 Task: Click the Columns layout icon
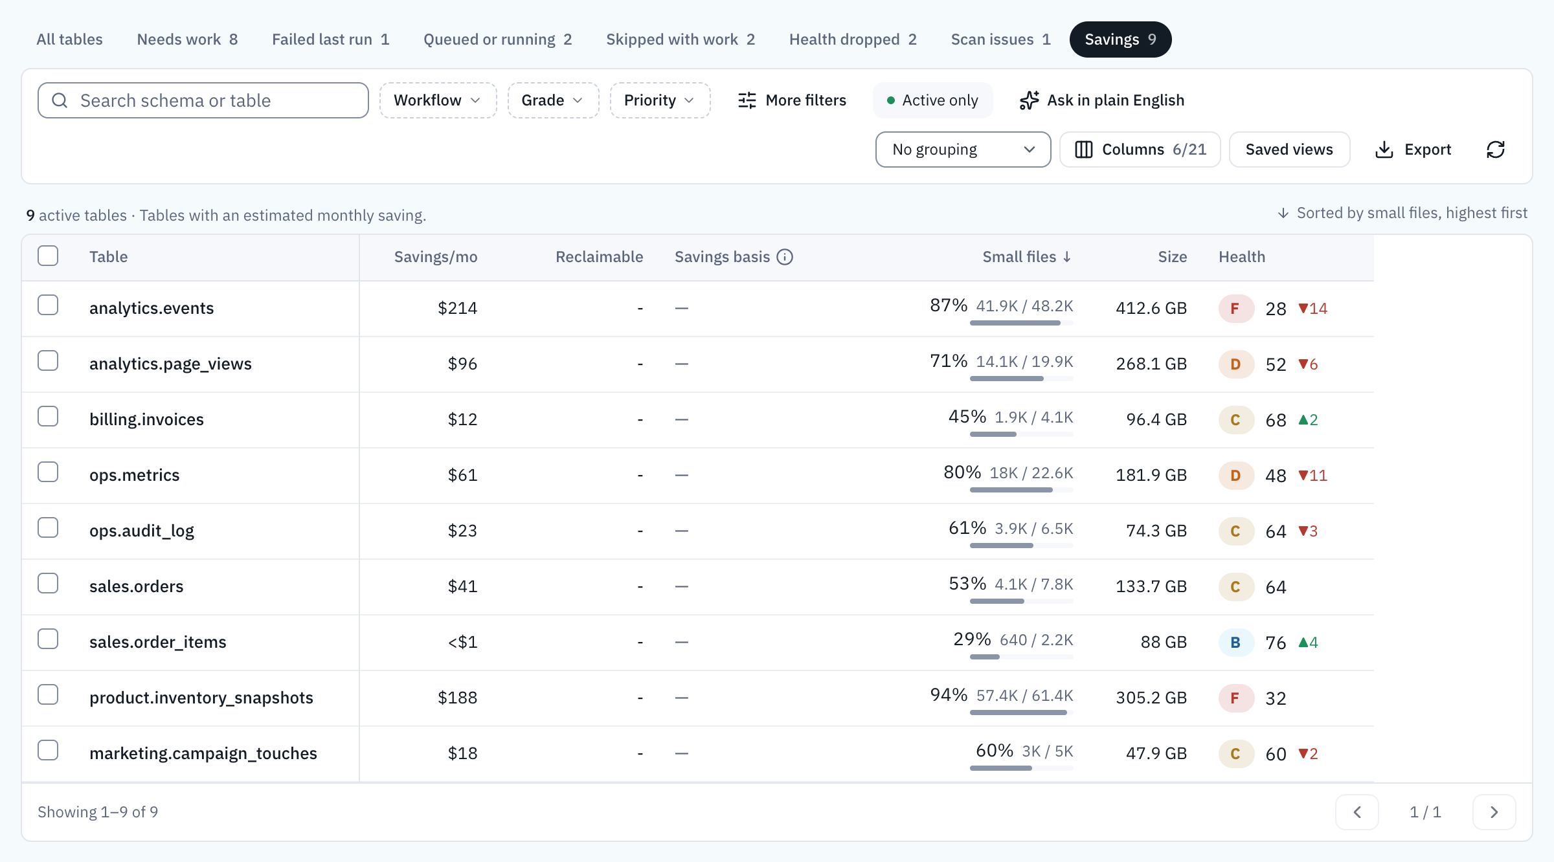pos(1084,149)
